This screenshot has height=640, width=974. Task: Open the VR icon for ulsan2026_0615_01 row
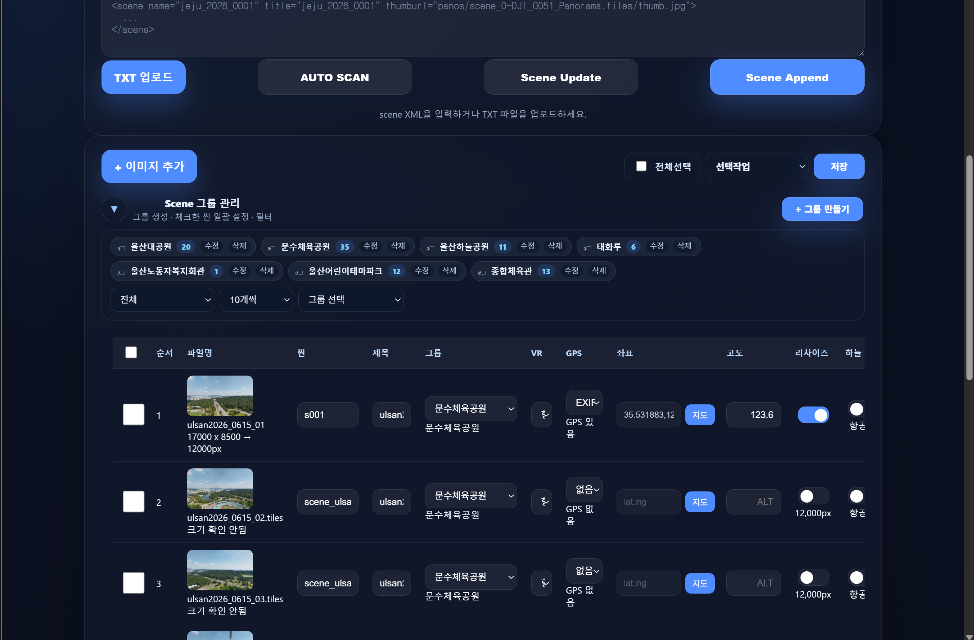coord(542,415)
